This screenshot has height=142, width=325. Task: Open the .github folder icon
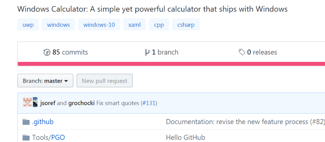[26, 122]
